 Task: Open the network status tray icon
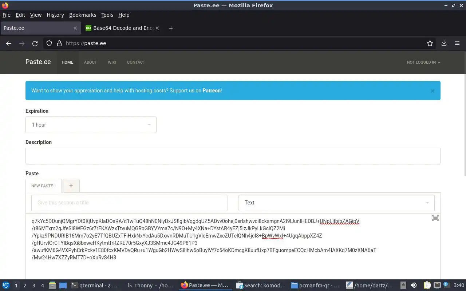coord(437,286)
